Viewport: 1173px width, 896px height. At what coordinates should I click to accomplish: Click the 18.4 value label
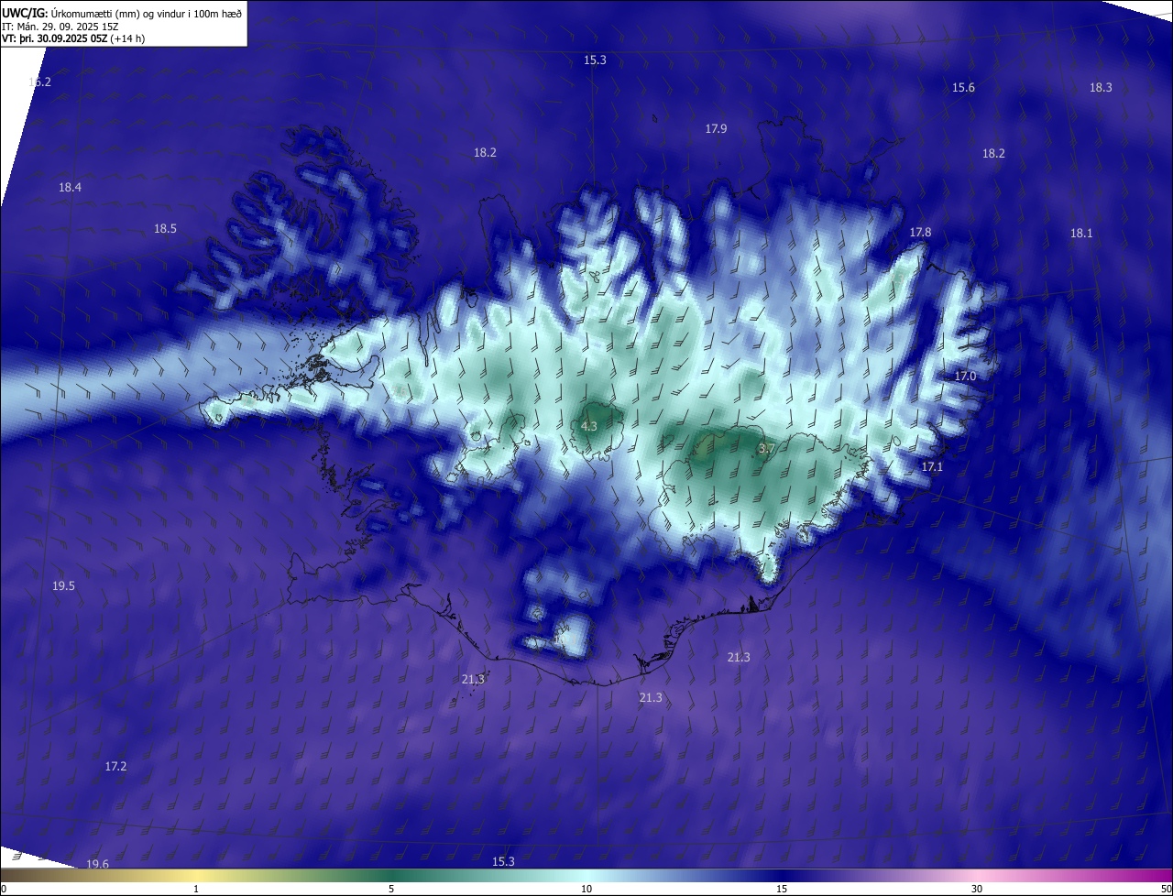click(x=70, y=188)
